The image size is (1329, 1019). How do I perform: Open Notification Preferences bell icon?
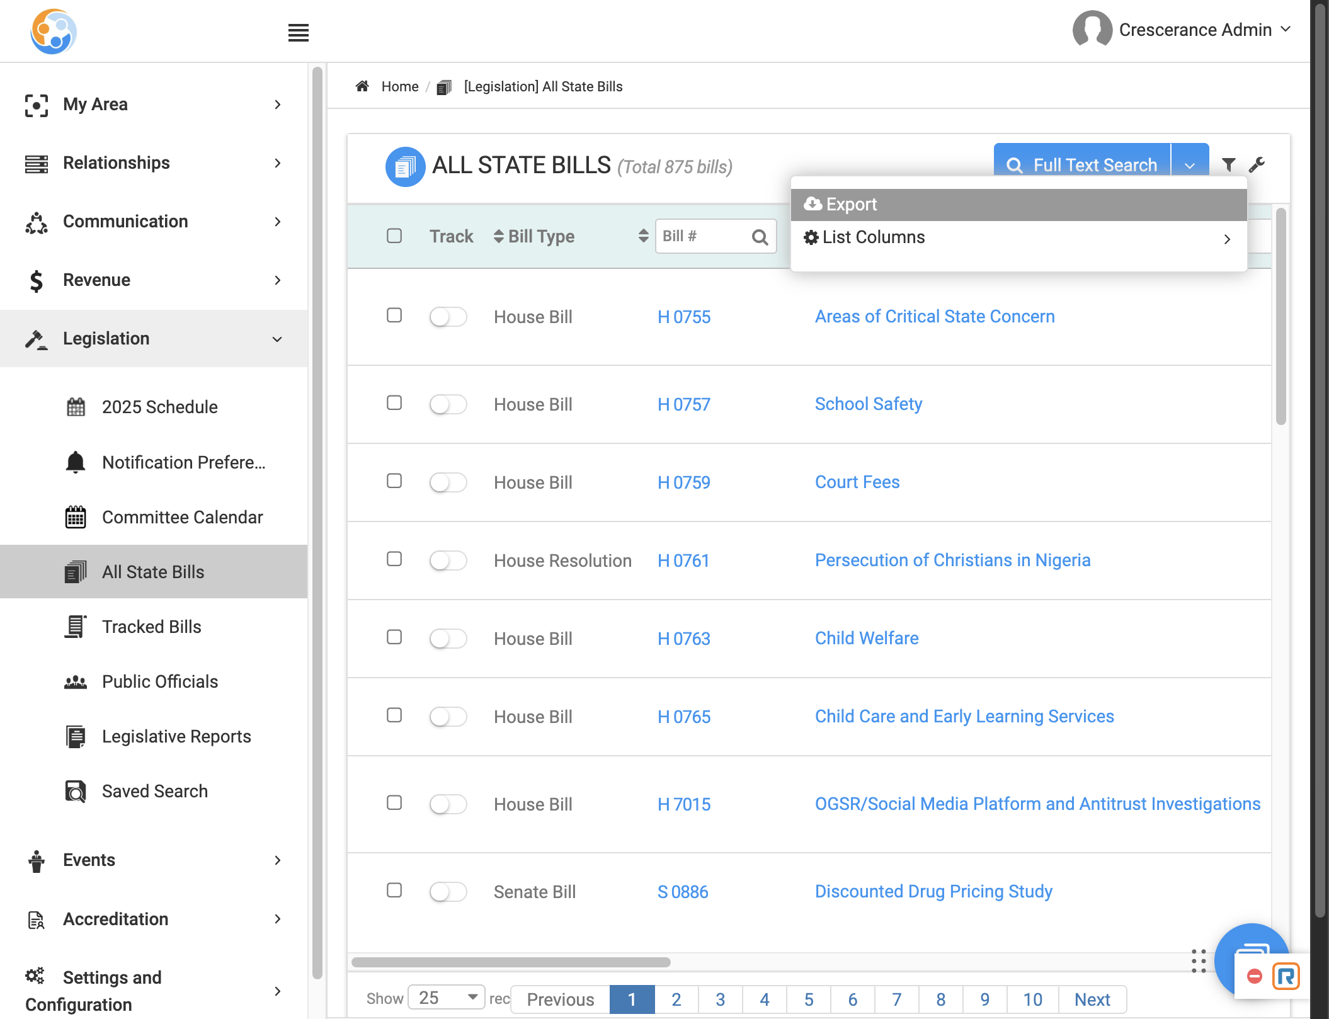point(76,462)
